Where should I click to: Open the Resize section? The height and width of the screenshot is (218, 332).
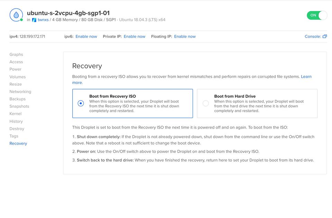click(16, 84)
